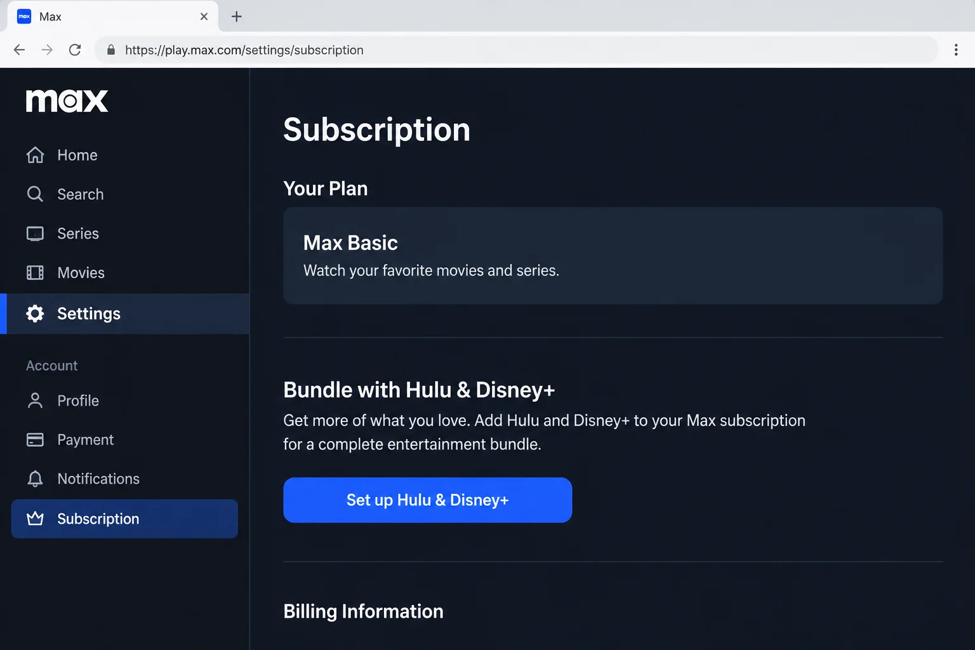Viewport: 975px width, 650px height.
Task: Click the browser address bar URL
Action: tap(244, 50)
